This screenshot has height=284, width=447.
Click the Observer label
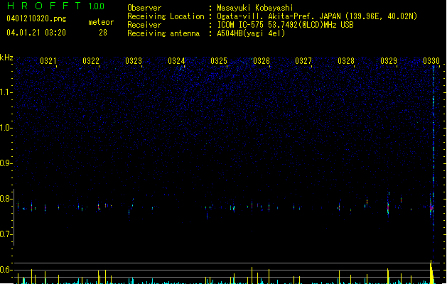144,8
